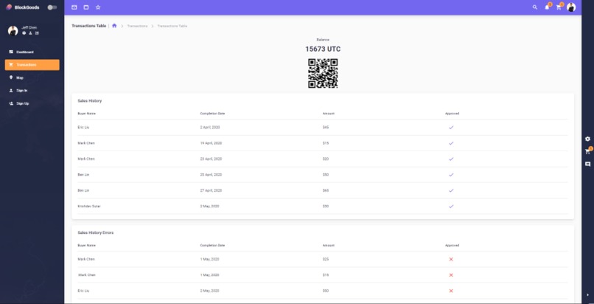The height and width of the screenshot is (304, 594).
Task: Click the home breadcrumb icon
Action: point(114,26)
